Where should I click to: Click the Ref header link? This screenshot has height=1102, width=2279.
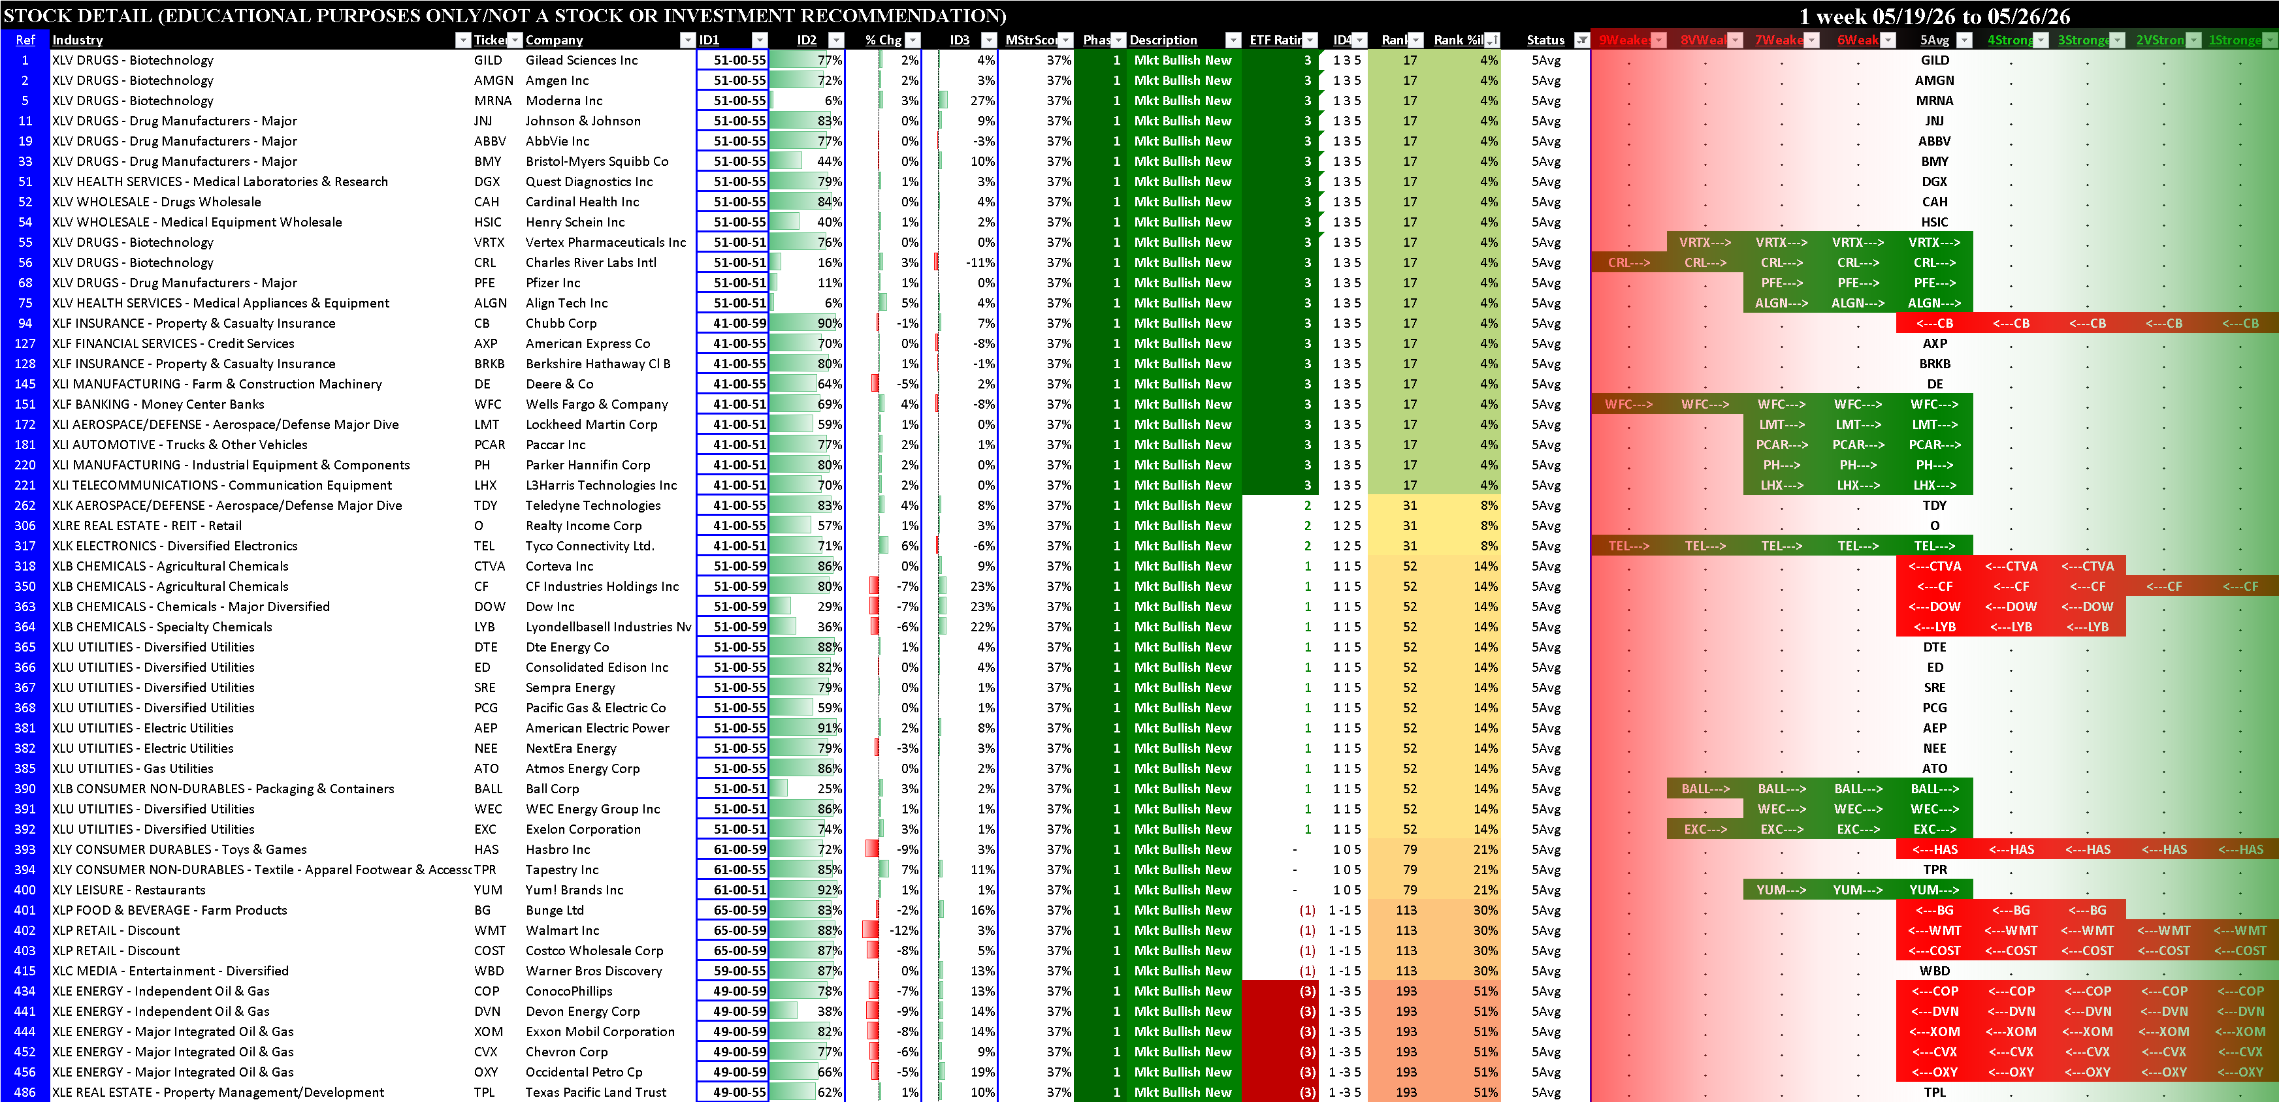tap(25, 40)
